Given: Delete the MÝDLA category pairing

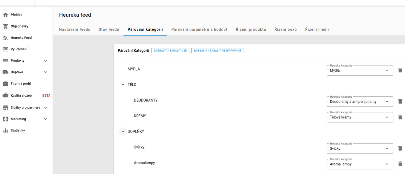Looking at the screenshot, I should tap(400, 70).
